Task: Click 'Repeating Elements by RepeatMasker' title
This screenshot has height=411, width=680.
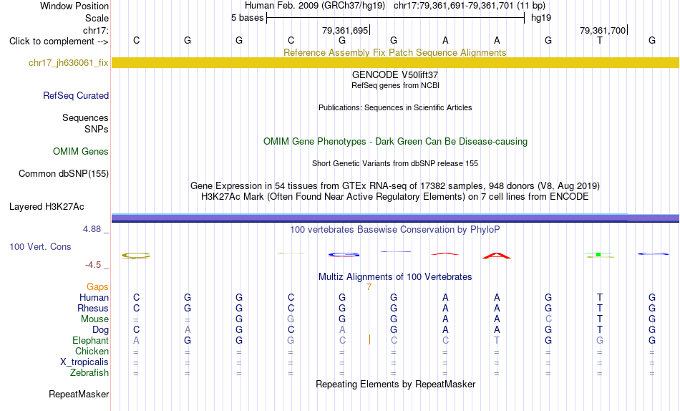Action: 395,385
